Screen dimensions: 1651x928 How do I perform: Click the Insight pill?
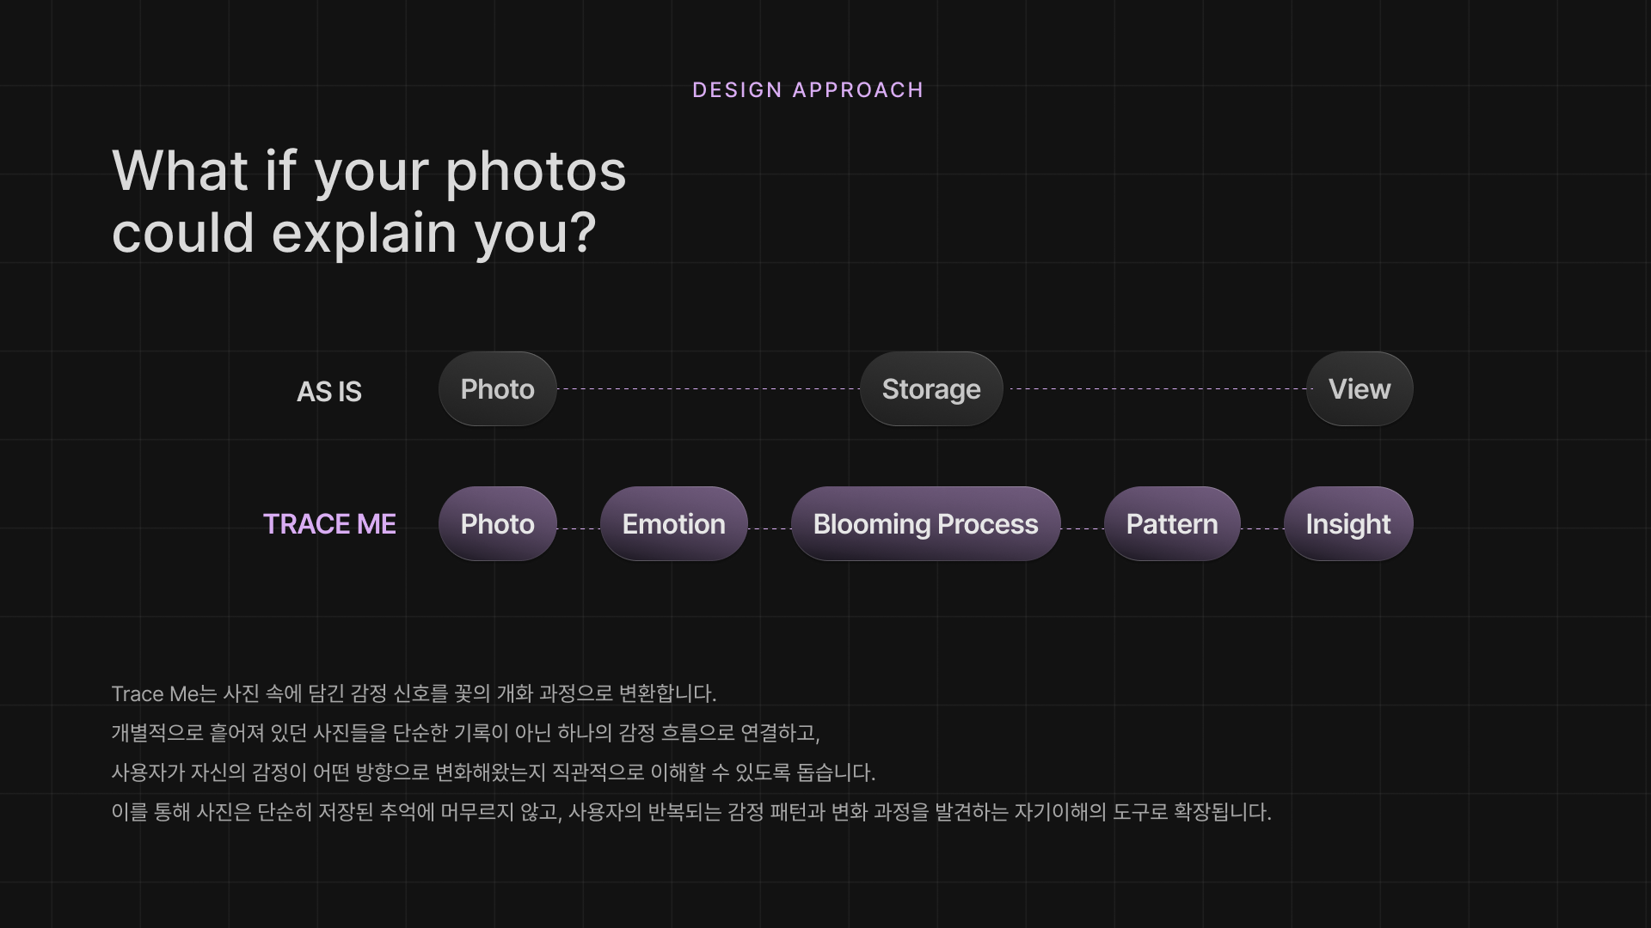tap(1348, 524)
